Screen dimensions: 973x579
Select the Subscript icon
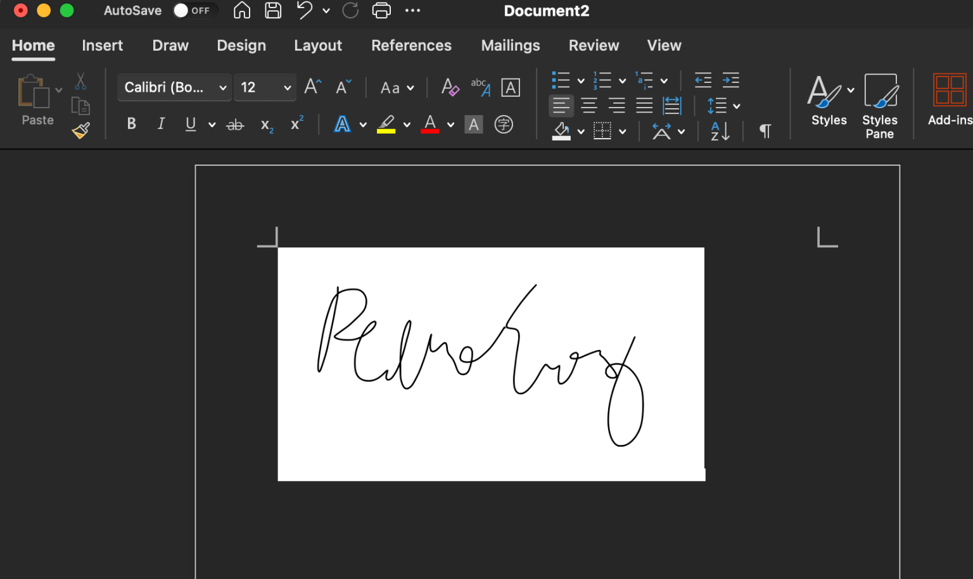[266, 125]
